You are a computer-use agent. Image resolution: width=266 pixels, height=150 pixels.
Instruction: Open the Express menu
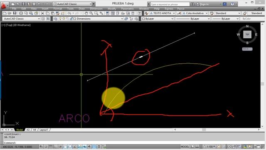[x=169, y=9]
